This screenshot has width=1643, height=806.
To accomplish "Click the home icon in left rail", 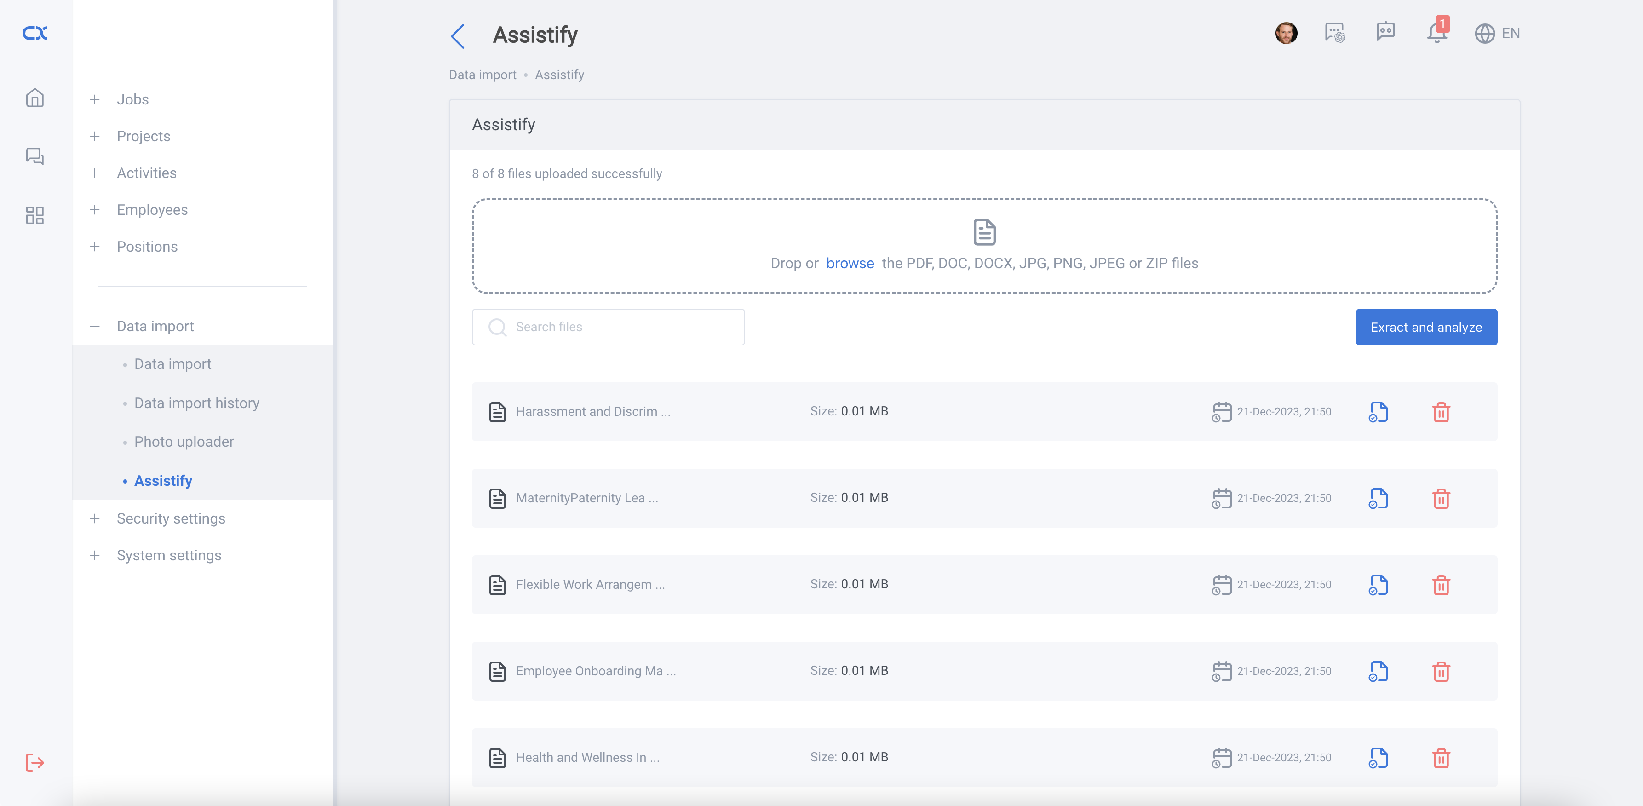I will tap(35, 98).
